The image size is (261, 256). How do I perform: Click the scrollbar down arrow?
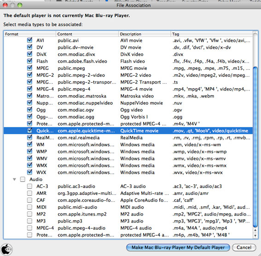pos(255,236)
